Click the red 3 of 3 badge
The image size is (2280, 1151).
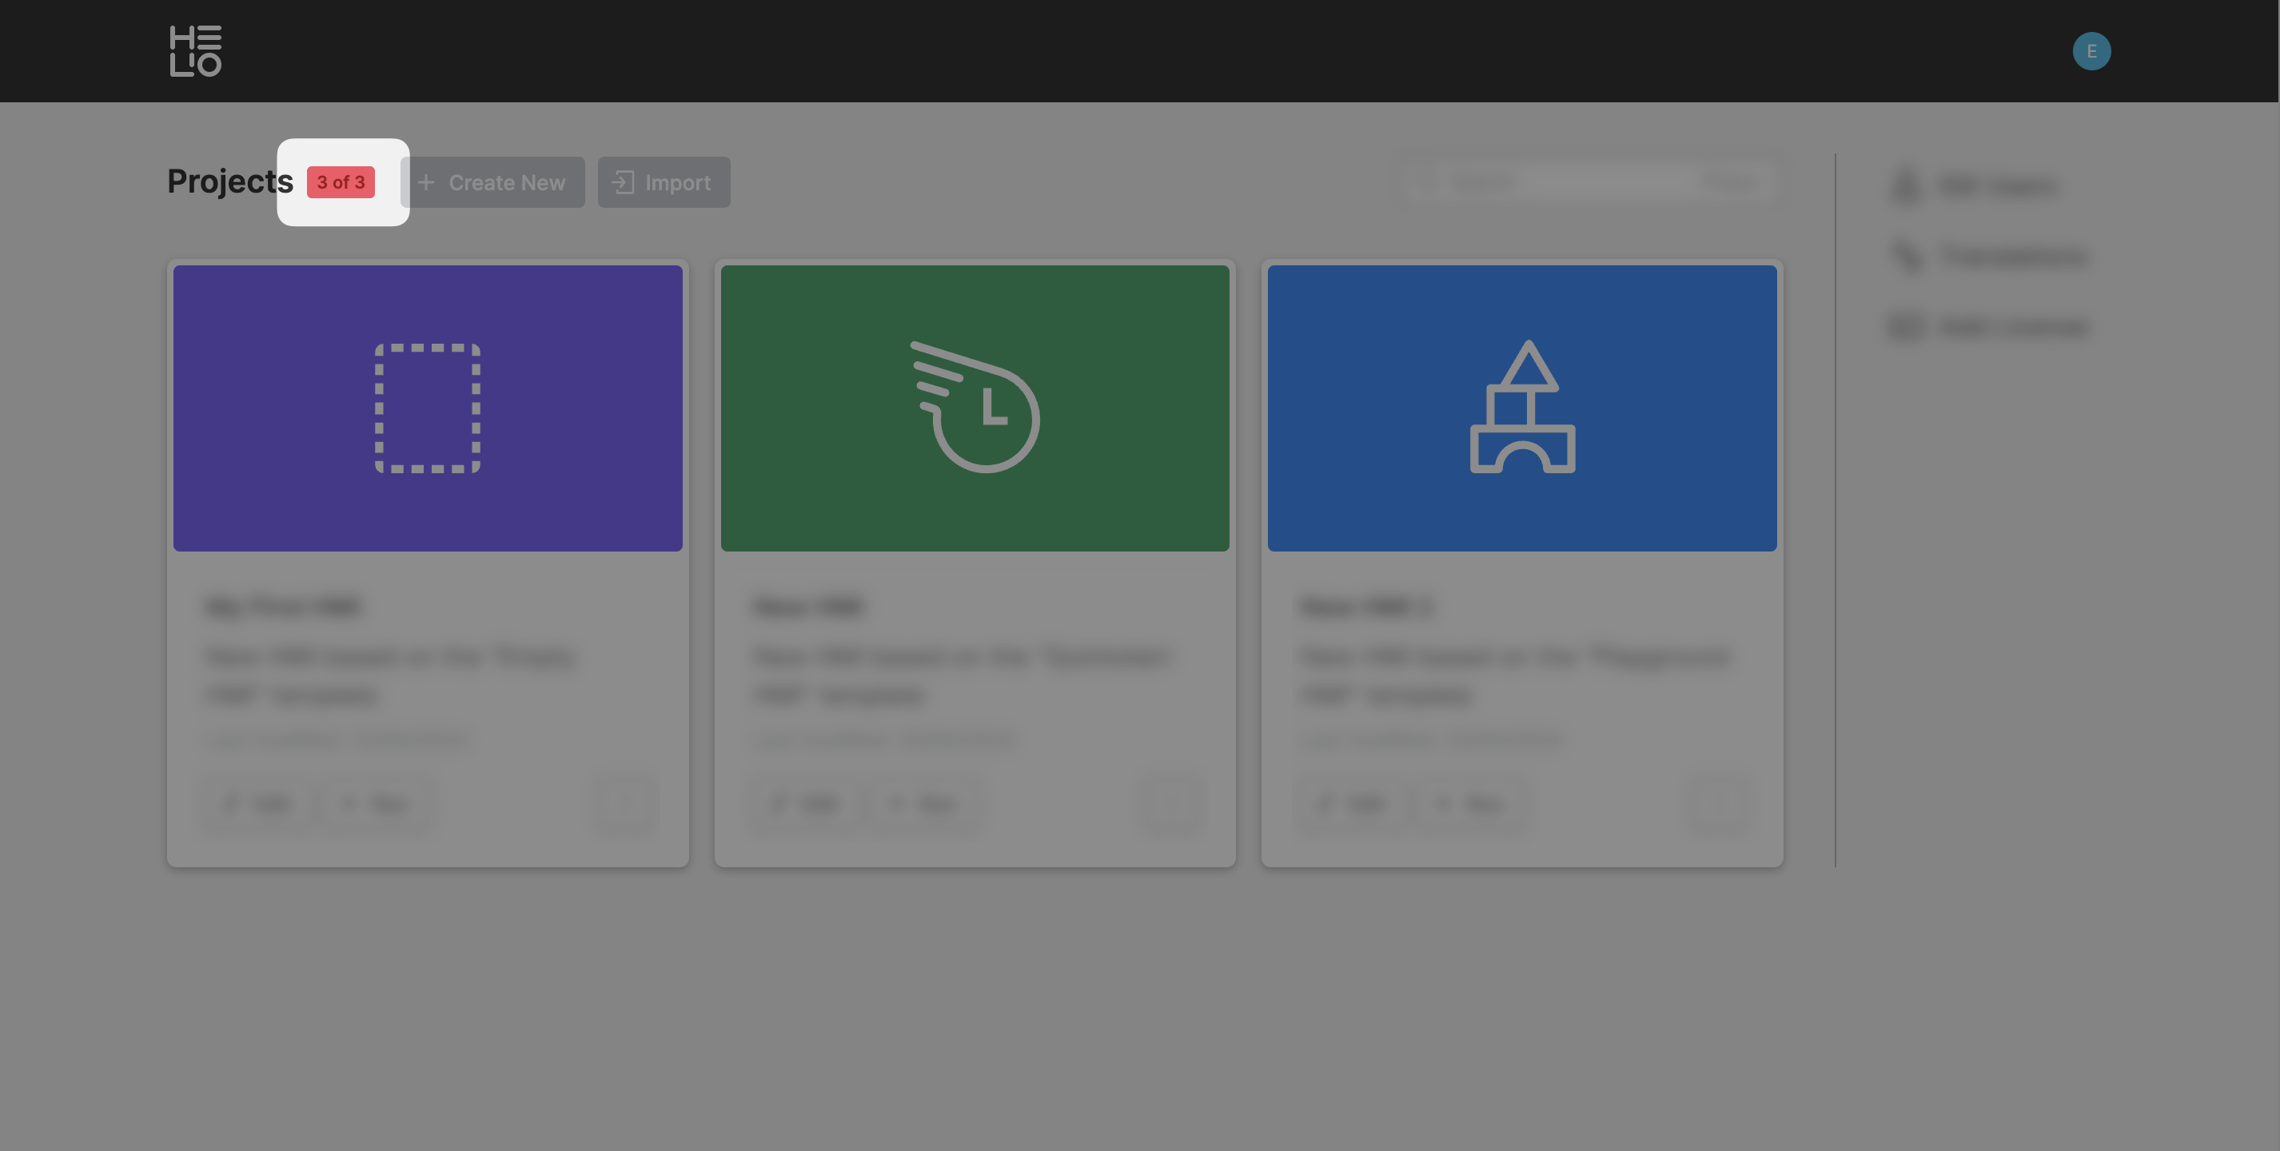(x=341, y=182)
